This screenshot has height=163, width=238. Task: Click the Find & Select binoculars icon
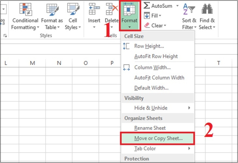click(207, 9)
